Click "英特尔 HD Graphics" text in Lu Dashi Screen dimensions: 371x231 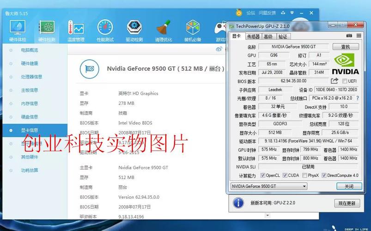click(138, 93)
